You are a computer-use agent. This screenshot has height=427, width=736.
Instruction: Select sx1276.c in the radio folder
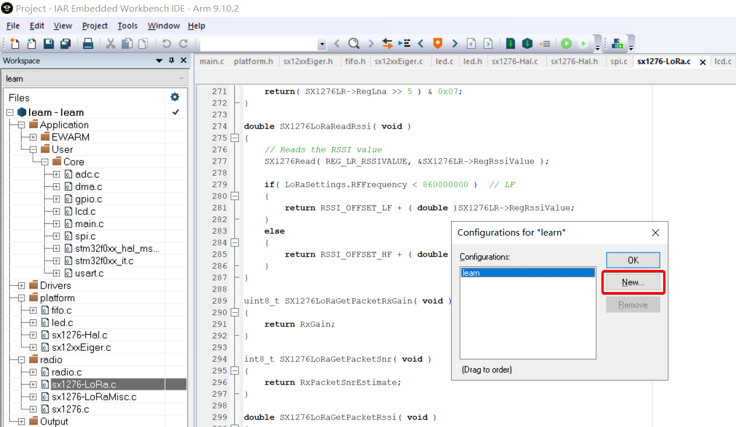click(71, 410)
